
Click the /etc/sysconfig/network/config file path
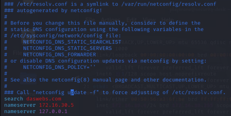56,36
